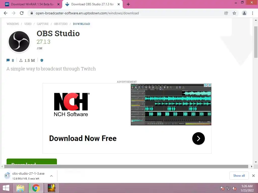View site information via the lock icon
Screen dimensions: 258x193
(32, 13)
